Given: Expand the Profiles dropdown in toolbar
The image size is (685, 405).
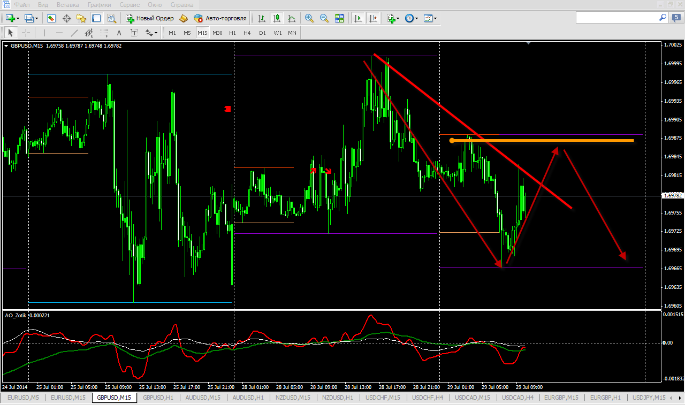Looking at the screenshot, I should pos(31,18).
